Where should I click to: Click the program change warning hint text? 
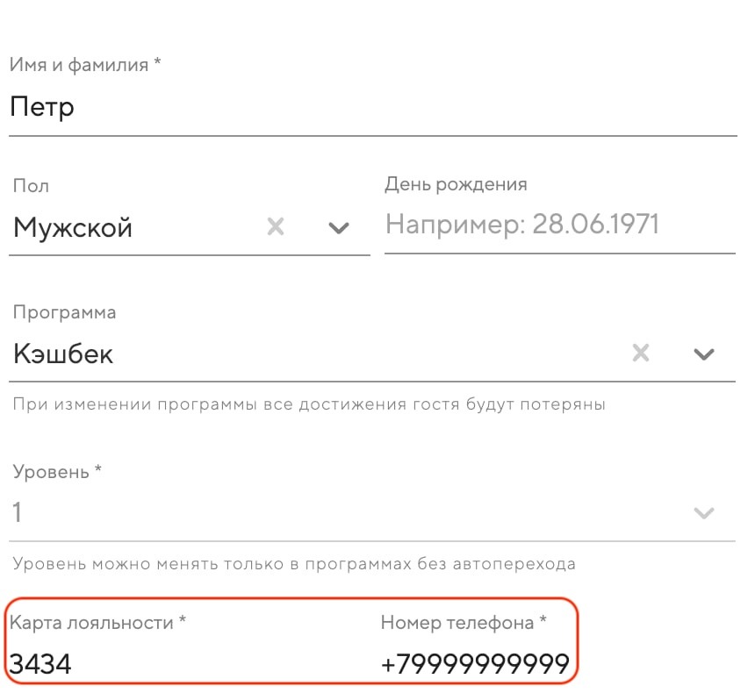pyautogui.click(x=308, y=404)
